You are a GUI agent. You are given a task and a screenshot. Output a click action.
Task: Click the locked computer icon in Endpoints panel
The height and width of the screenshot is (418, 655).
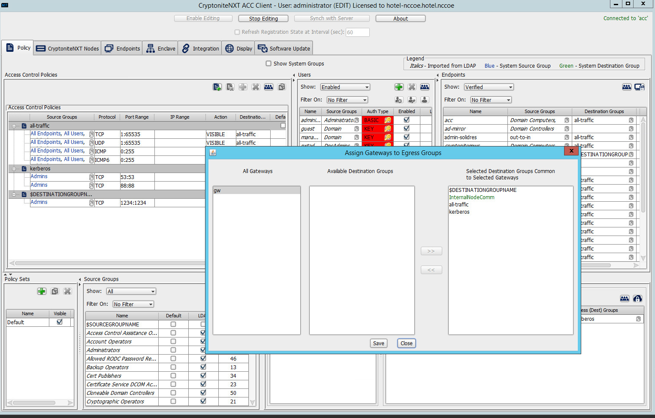click(x=639, y=87)
